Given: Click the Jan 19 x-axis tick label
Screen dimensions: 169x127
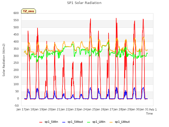Looking at the screenshot, I should point(39,109).
